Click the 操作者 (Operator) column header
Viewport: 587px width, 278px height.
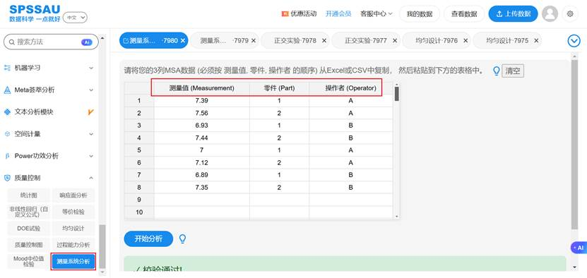tap(350, 88)
